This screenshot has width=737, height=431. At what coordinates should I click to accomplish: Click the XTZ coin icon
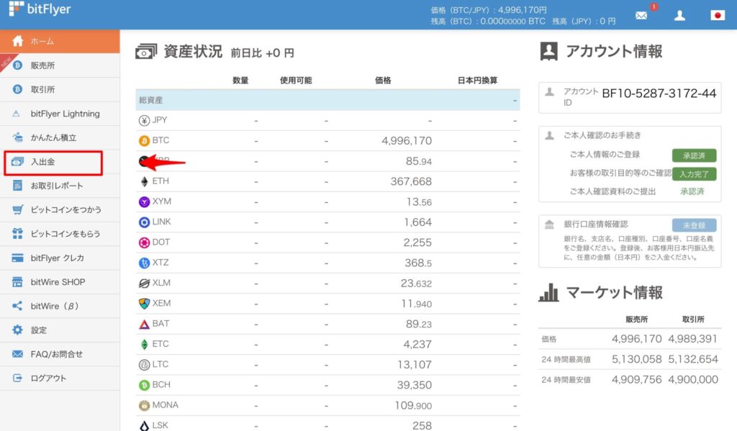click(144, 263)
